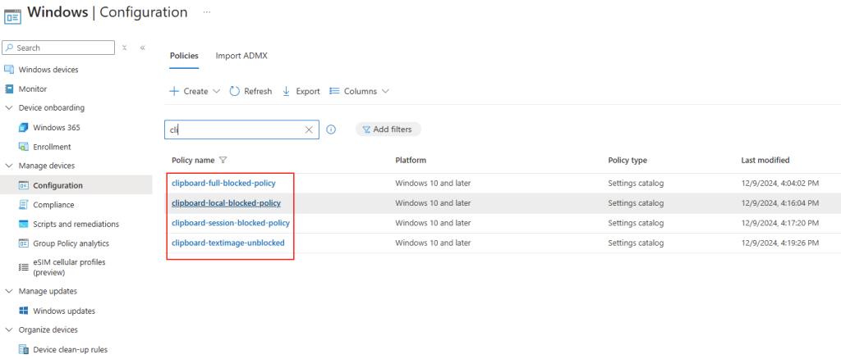
Task: Click the Configuration icon in sidebar
Action: 23,186
